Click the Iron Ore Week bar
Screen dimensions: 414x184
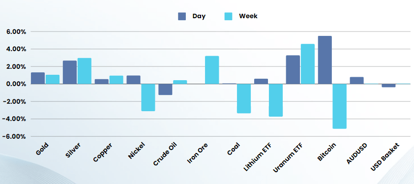(212, 70)
